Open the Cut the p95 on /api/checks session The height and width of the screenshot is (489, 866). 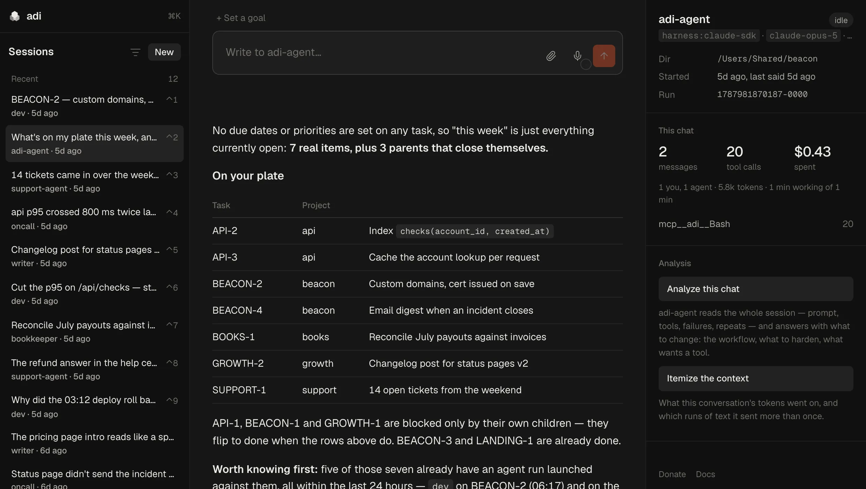[x=95, y=294]
